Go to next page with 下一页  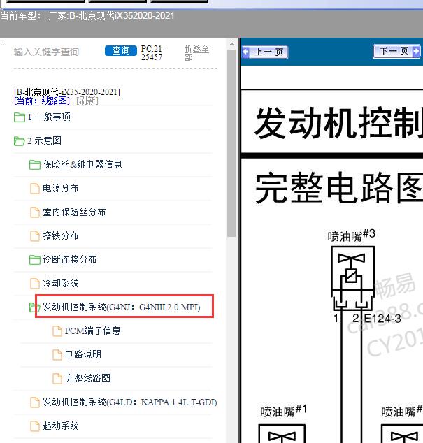coord(396,51)
